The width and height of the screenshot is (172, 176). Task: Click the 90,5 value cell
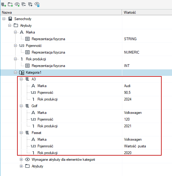pos(127,93)
